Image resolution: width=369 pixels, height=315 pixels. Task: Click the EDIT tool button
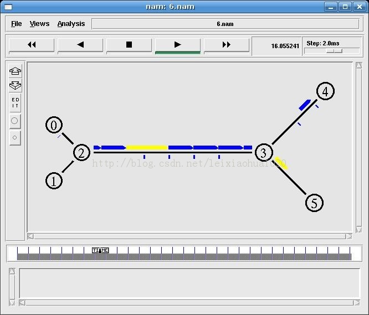pyautogui.click(x=16, y=103)
